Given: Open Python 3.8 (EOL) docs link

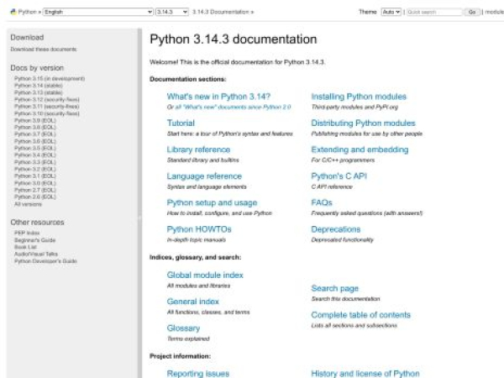Looking at the screenshot, I should [x=35, y=128].
